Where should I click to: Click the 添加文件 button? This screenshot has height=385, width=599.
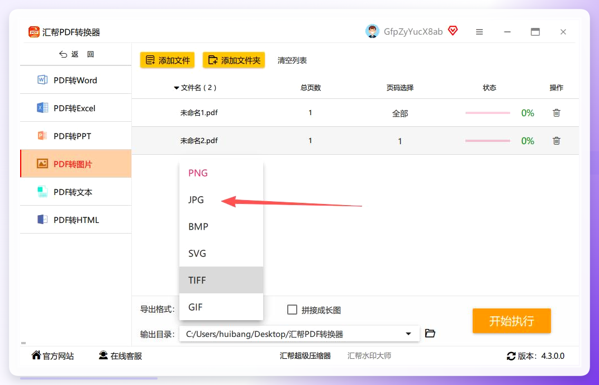coord(167,60)
